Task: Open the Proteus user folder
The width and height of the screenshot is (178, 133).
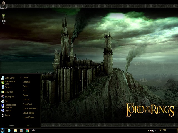Action: pyautogui.click(x=25, y=78)
